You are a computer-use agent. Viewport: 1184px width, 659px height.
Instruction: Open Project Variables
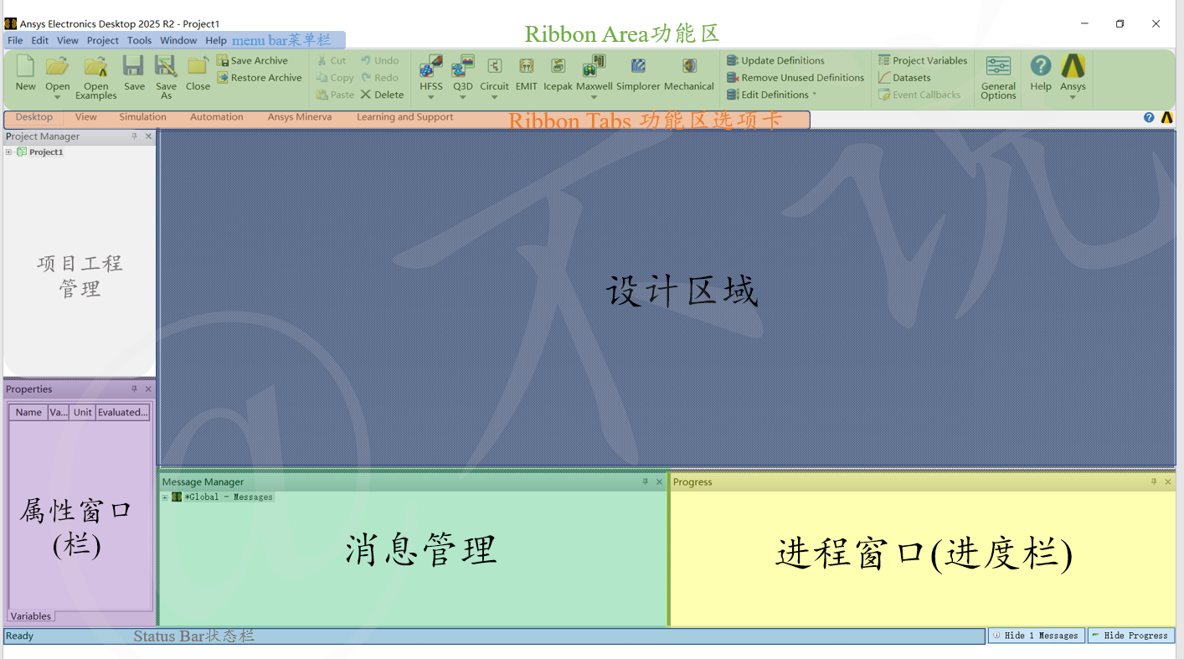point(923,60)
